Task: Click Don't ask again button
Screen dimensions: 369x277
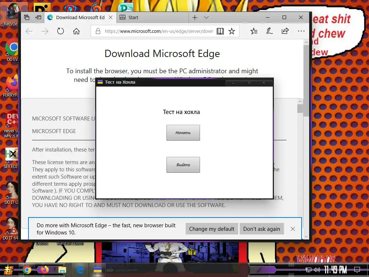Action: coord(262,229)
